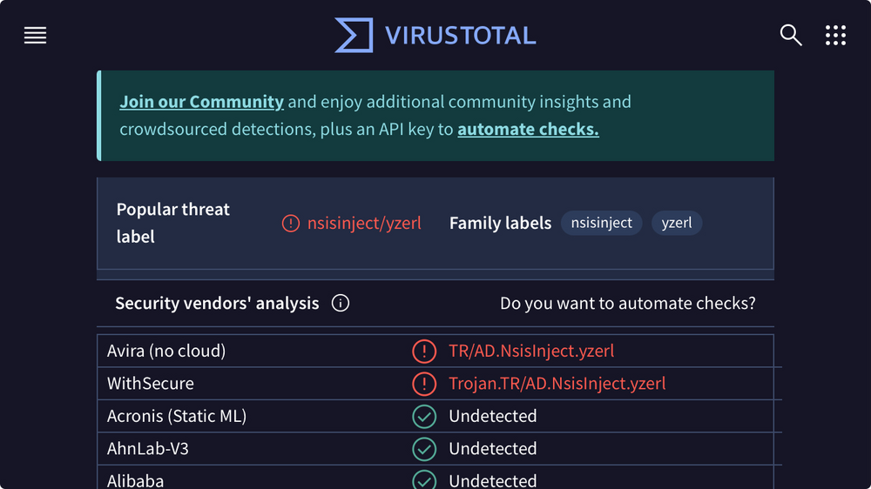Click the red alert icon in WithSecure row
Screen dimensions: 871x489
point(424,384)
